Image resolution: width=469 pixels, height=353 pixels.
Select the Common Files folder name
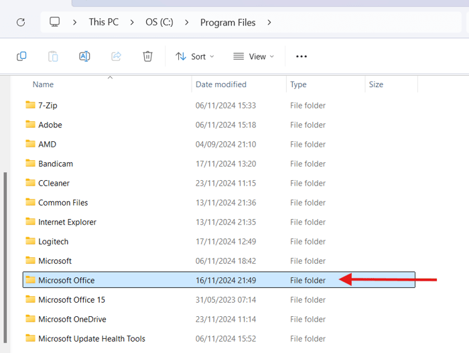(x=63, y=202)
